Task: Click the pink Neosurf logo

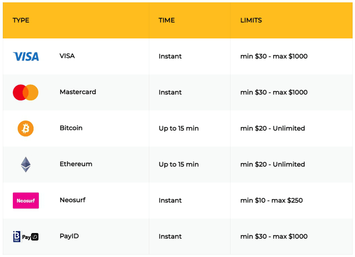Action: (x=26, y=201)
